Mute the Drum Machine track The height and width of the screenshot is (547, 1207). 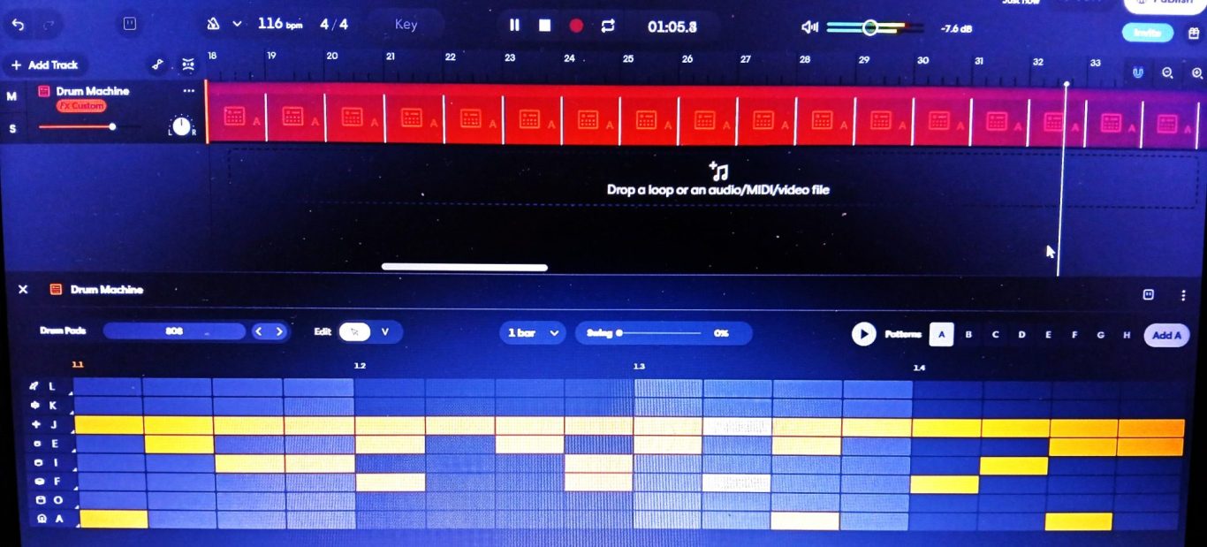12,96
